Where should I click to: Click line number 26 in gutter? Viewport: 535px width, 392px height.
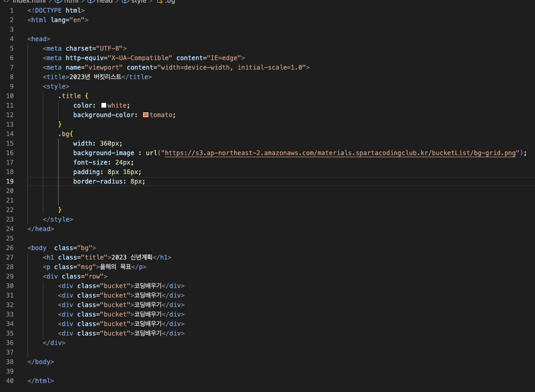point(10,248)
